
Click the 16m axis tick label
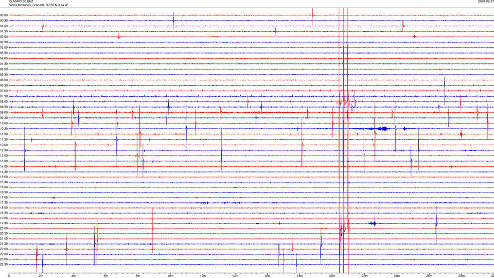click(268, 276)
